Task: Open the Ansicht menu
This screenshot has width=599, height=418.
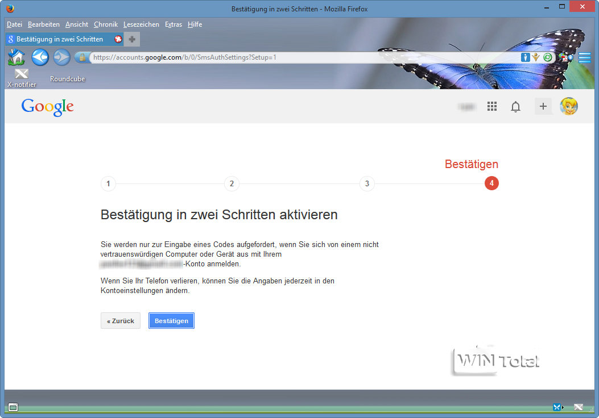Action: pyautogui.click(x=77, y=24)
